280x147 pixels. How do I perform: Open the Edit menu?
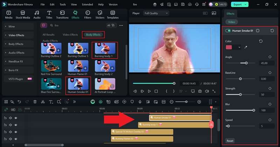point(52,5)
